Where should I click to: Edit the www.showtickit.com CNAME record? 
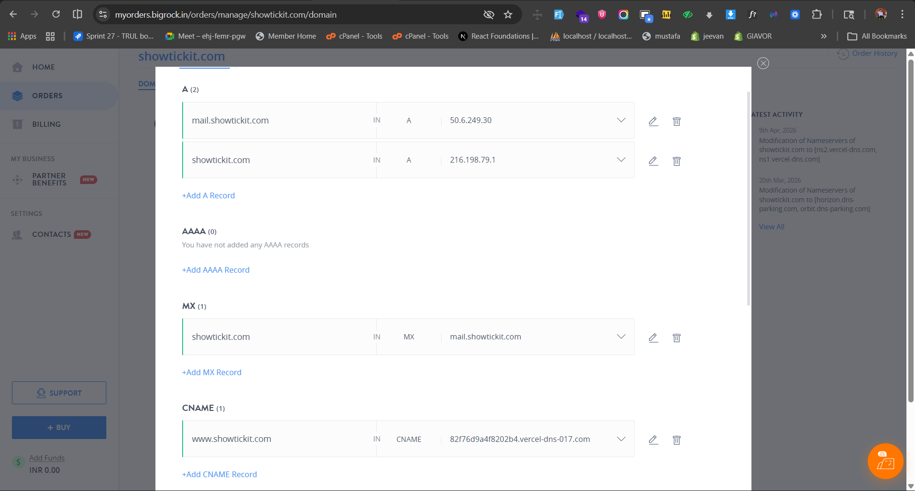pos(653,440)
